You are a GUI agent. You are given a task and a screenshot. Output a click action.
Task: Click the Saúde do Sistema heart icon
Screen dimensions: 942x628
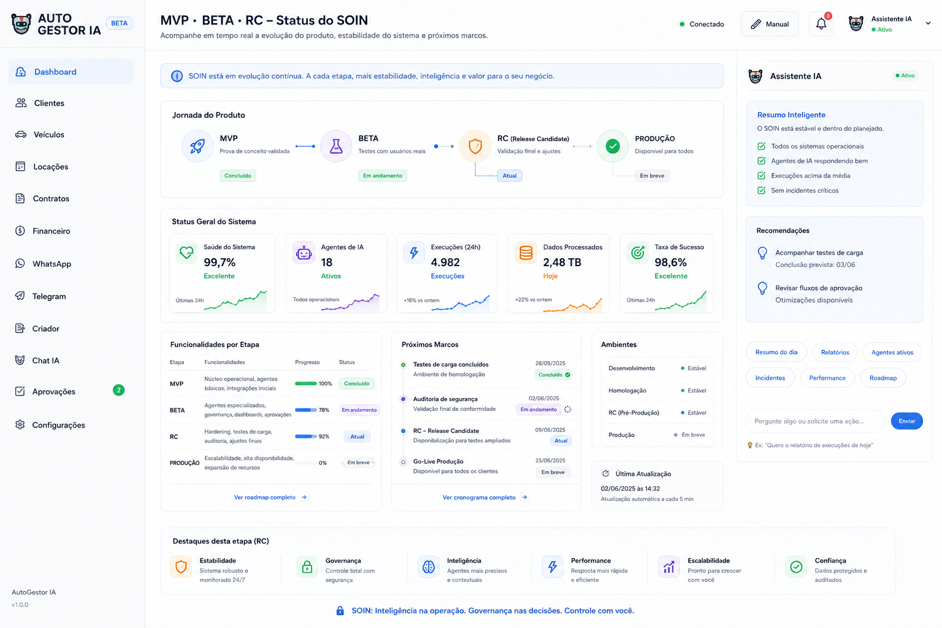(186, 252)
